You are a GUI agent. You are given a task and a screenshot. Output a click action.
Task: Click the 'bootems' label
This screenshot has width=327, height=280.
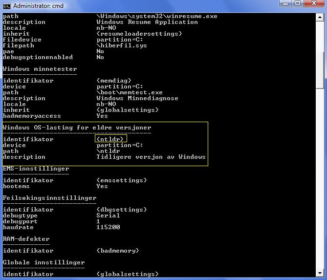(16, 186)
